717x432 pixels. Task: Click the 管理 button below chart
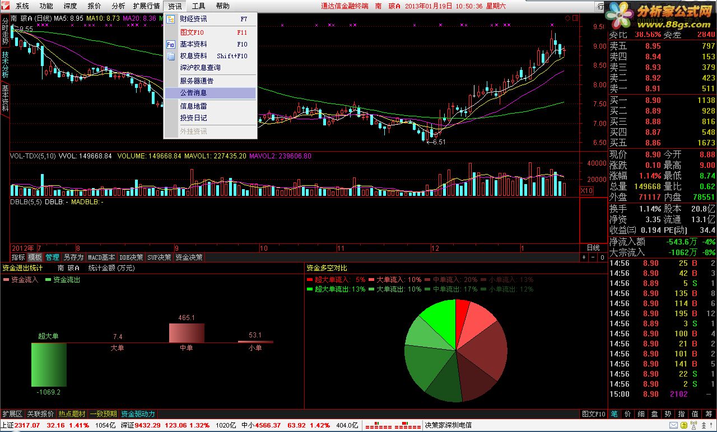53,257
